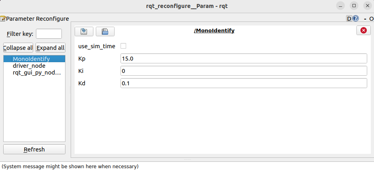Viewport: 374px width, 171px height.
Task: Open the blue question mark help
Action: (x=356, y=19)
